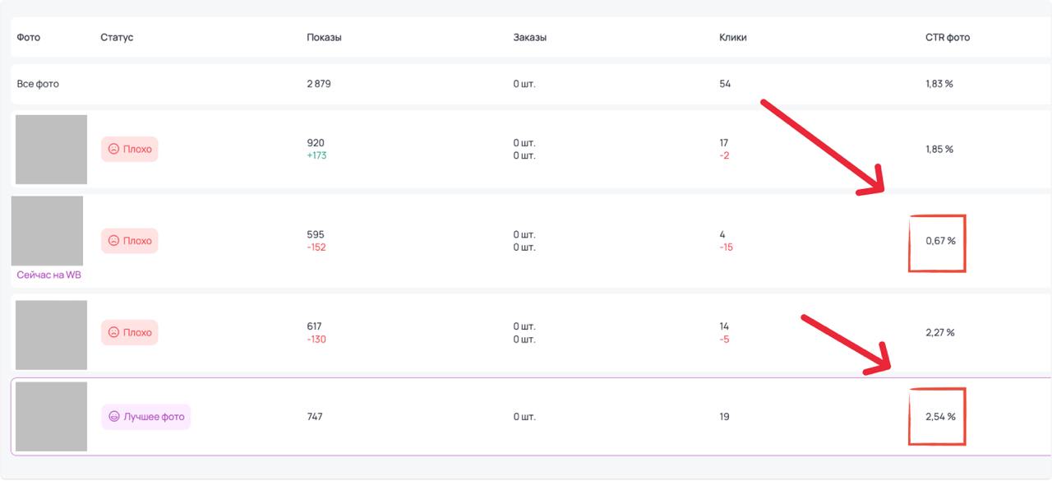Click the sad face icon in first Плохо badge
1052x481 pixels.
point(113,150)
